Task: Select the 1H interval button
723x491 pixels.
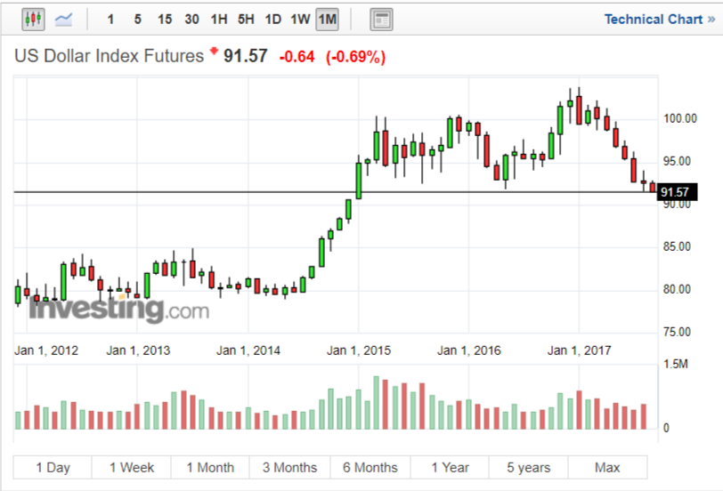Action: pyautogui.click(x=219, y=19)
